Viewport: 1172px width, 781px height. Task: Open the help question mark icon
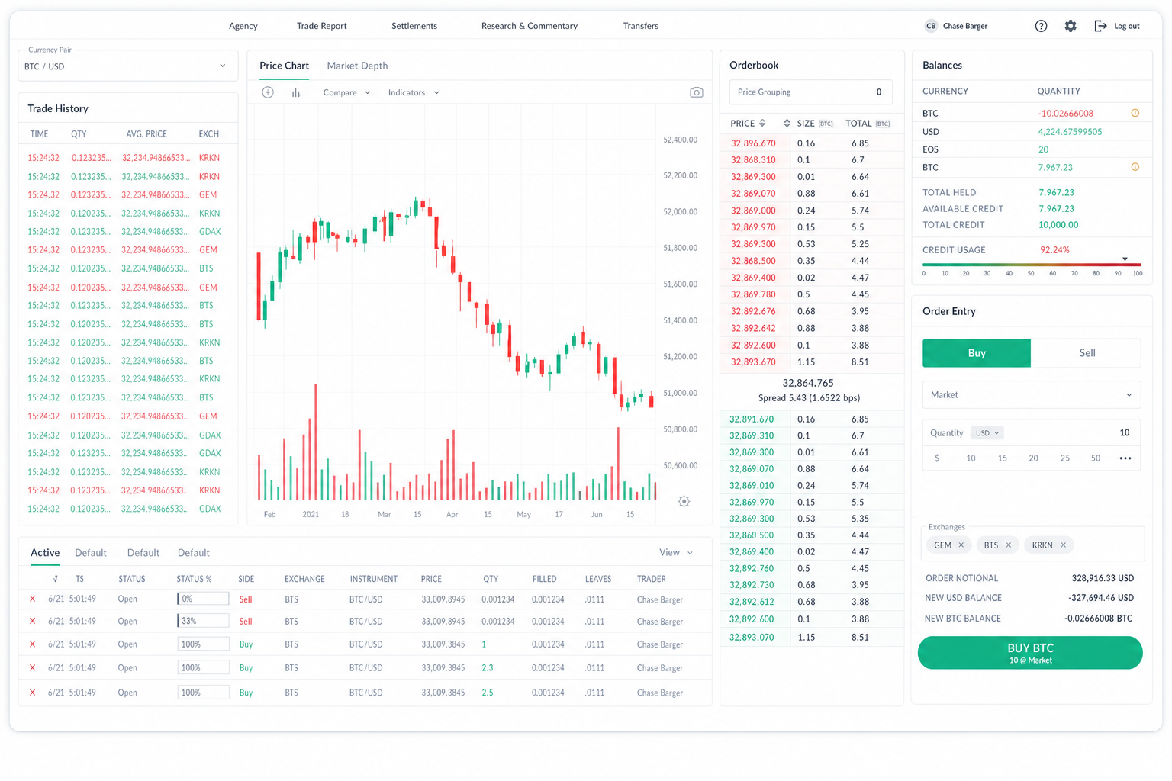click(x=1041, y=26)
